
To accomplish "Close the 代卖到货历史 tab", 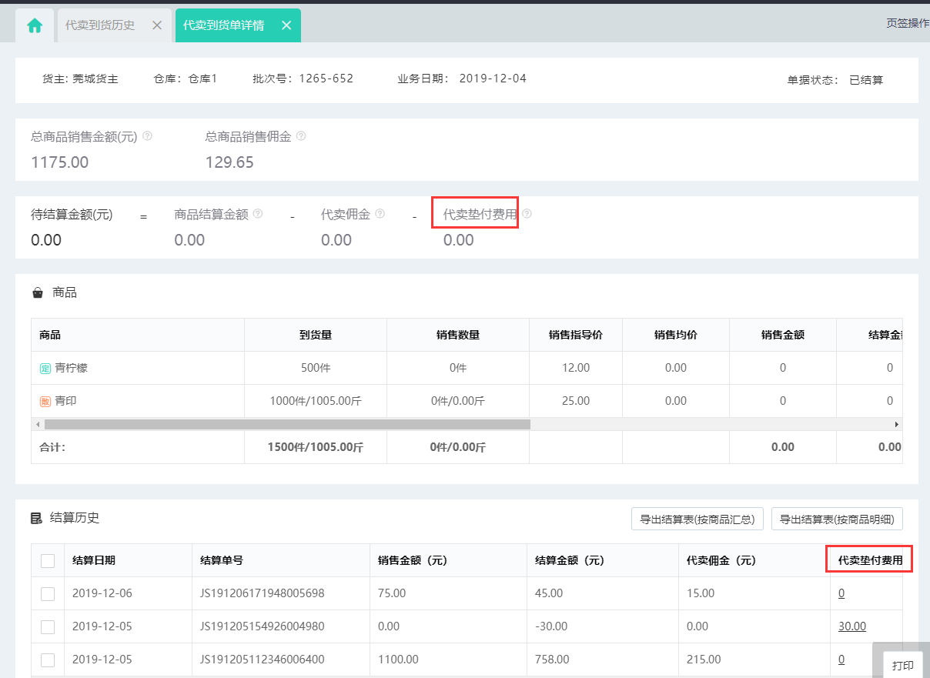I will pyautogui.click(x=157, y=25).
